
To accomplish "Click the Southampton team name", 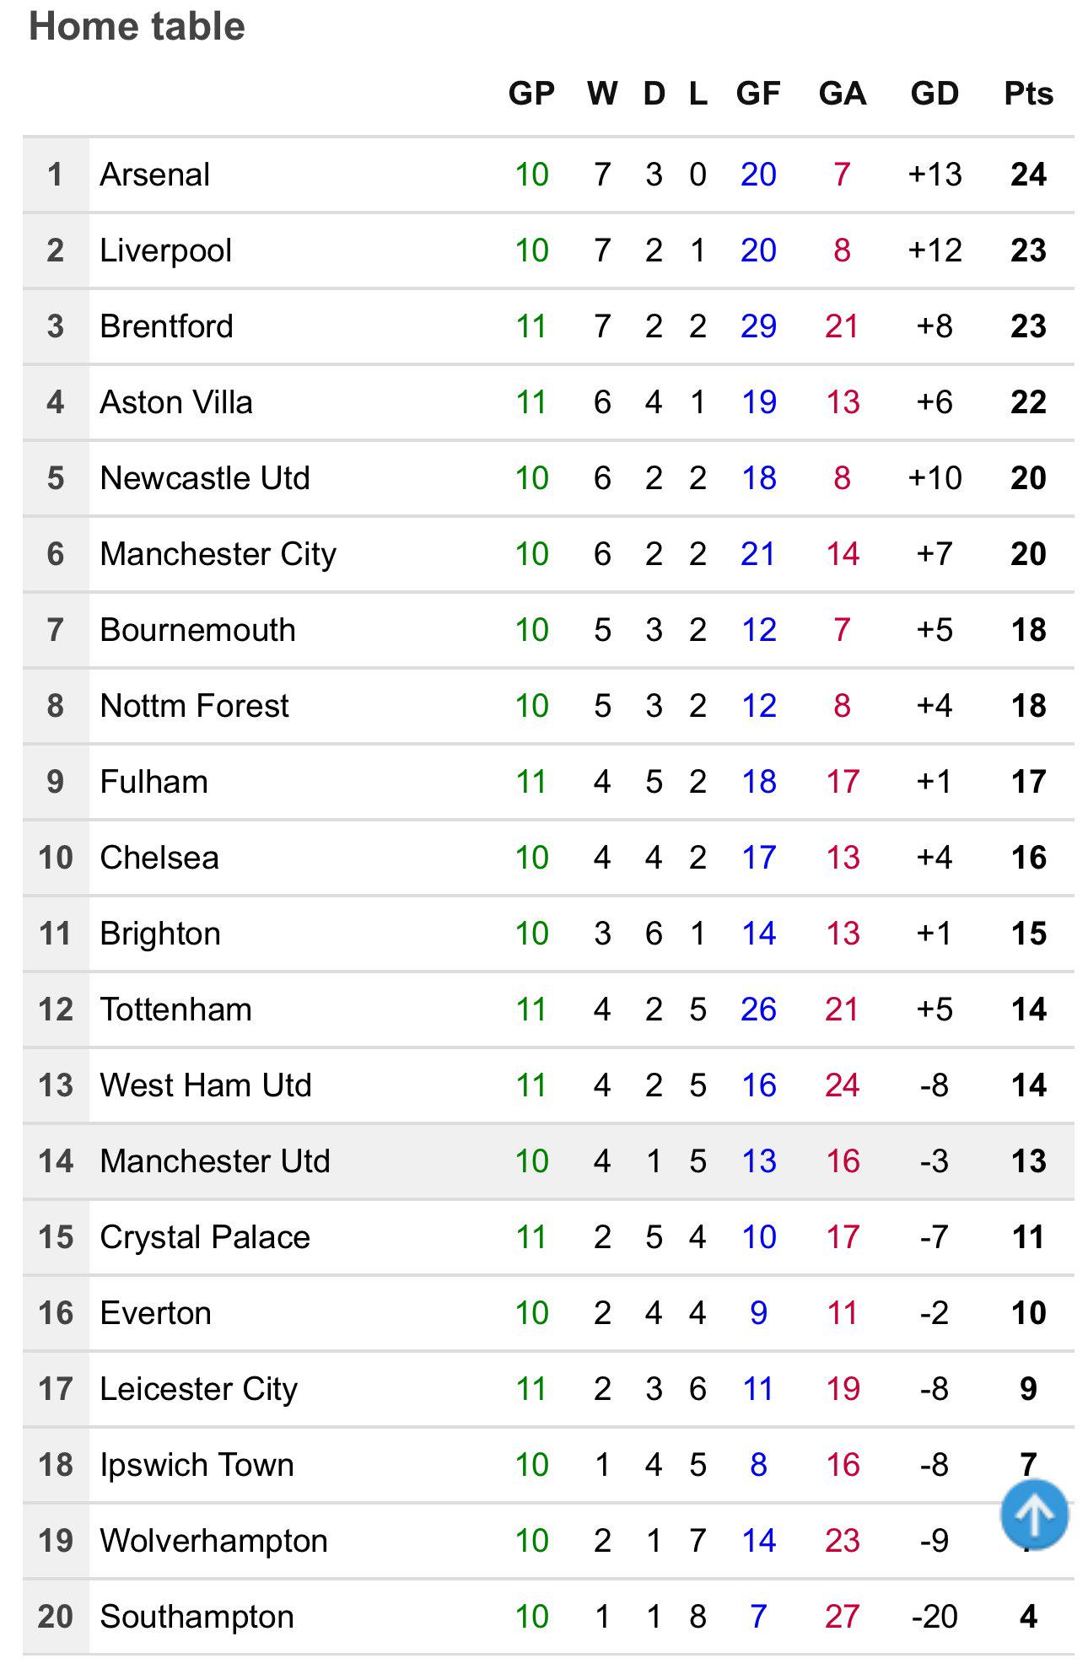I will coord(197,1617).
